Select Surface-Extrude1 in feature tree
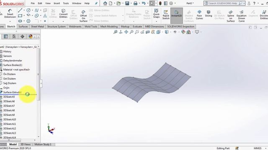 [12, 92]
